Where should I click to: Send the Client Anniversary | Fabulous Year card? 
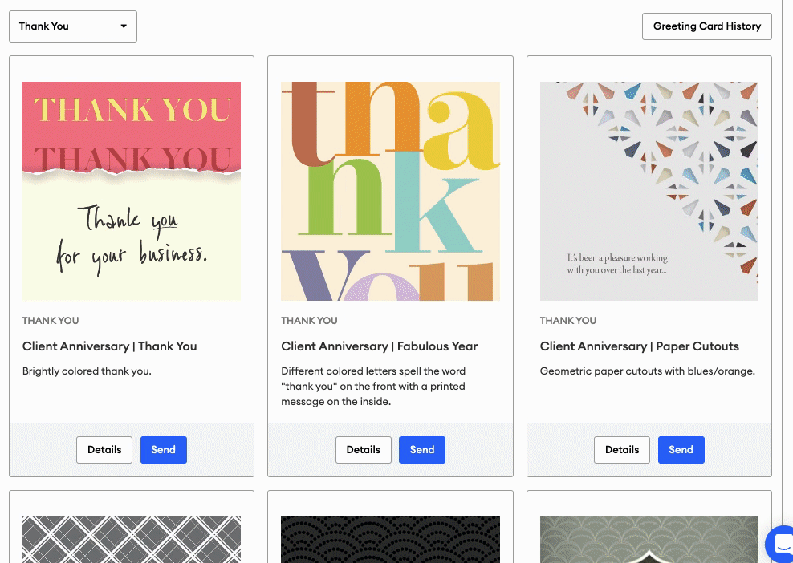422,450
